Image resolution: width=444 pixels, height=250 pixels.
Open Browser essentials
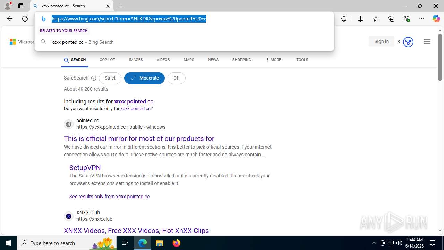407,19
